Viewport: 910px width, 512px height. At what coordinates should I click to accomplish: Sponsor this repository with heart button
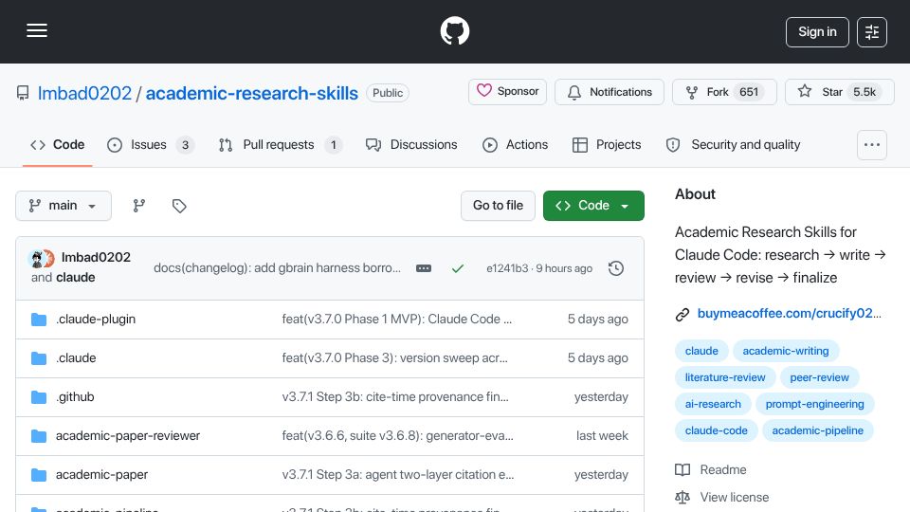pos(507,92)
